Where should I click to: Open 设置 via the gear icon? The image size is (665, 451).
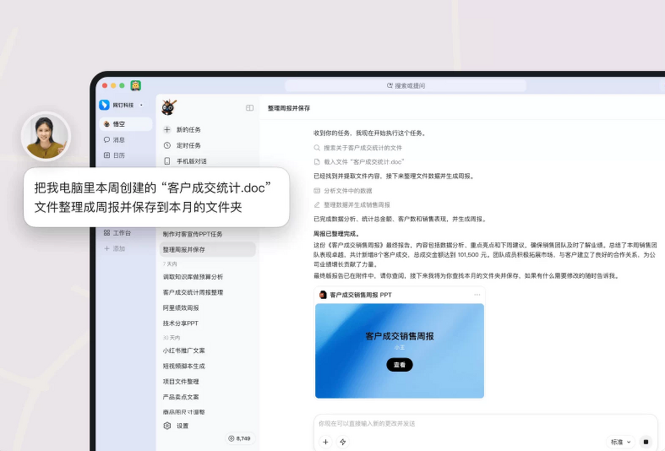[x=167, y=426]
